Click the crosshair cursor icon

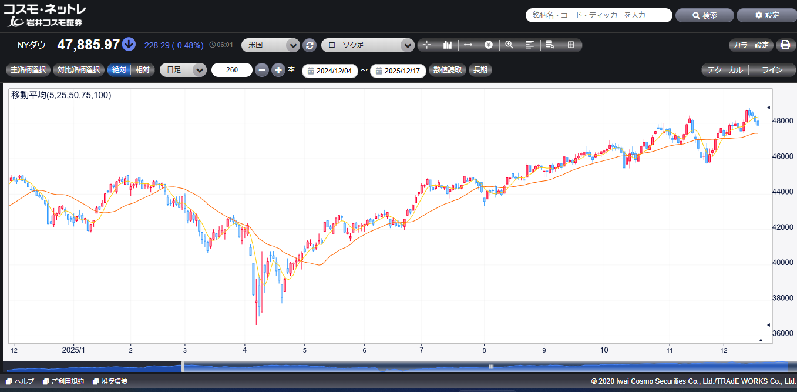(427, 45)
